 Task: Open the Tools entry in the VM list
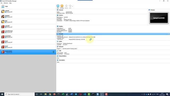pyautogui.click(x=28, y=6)
